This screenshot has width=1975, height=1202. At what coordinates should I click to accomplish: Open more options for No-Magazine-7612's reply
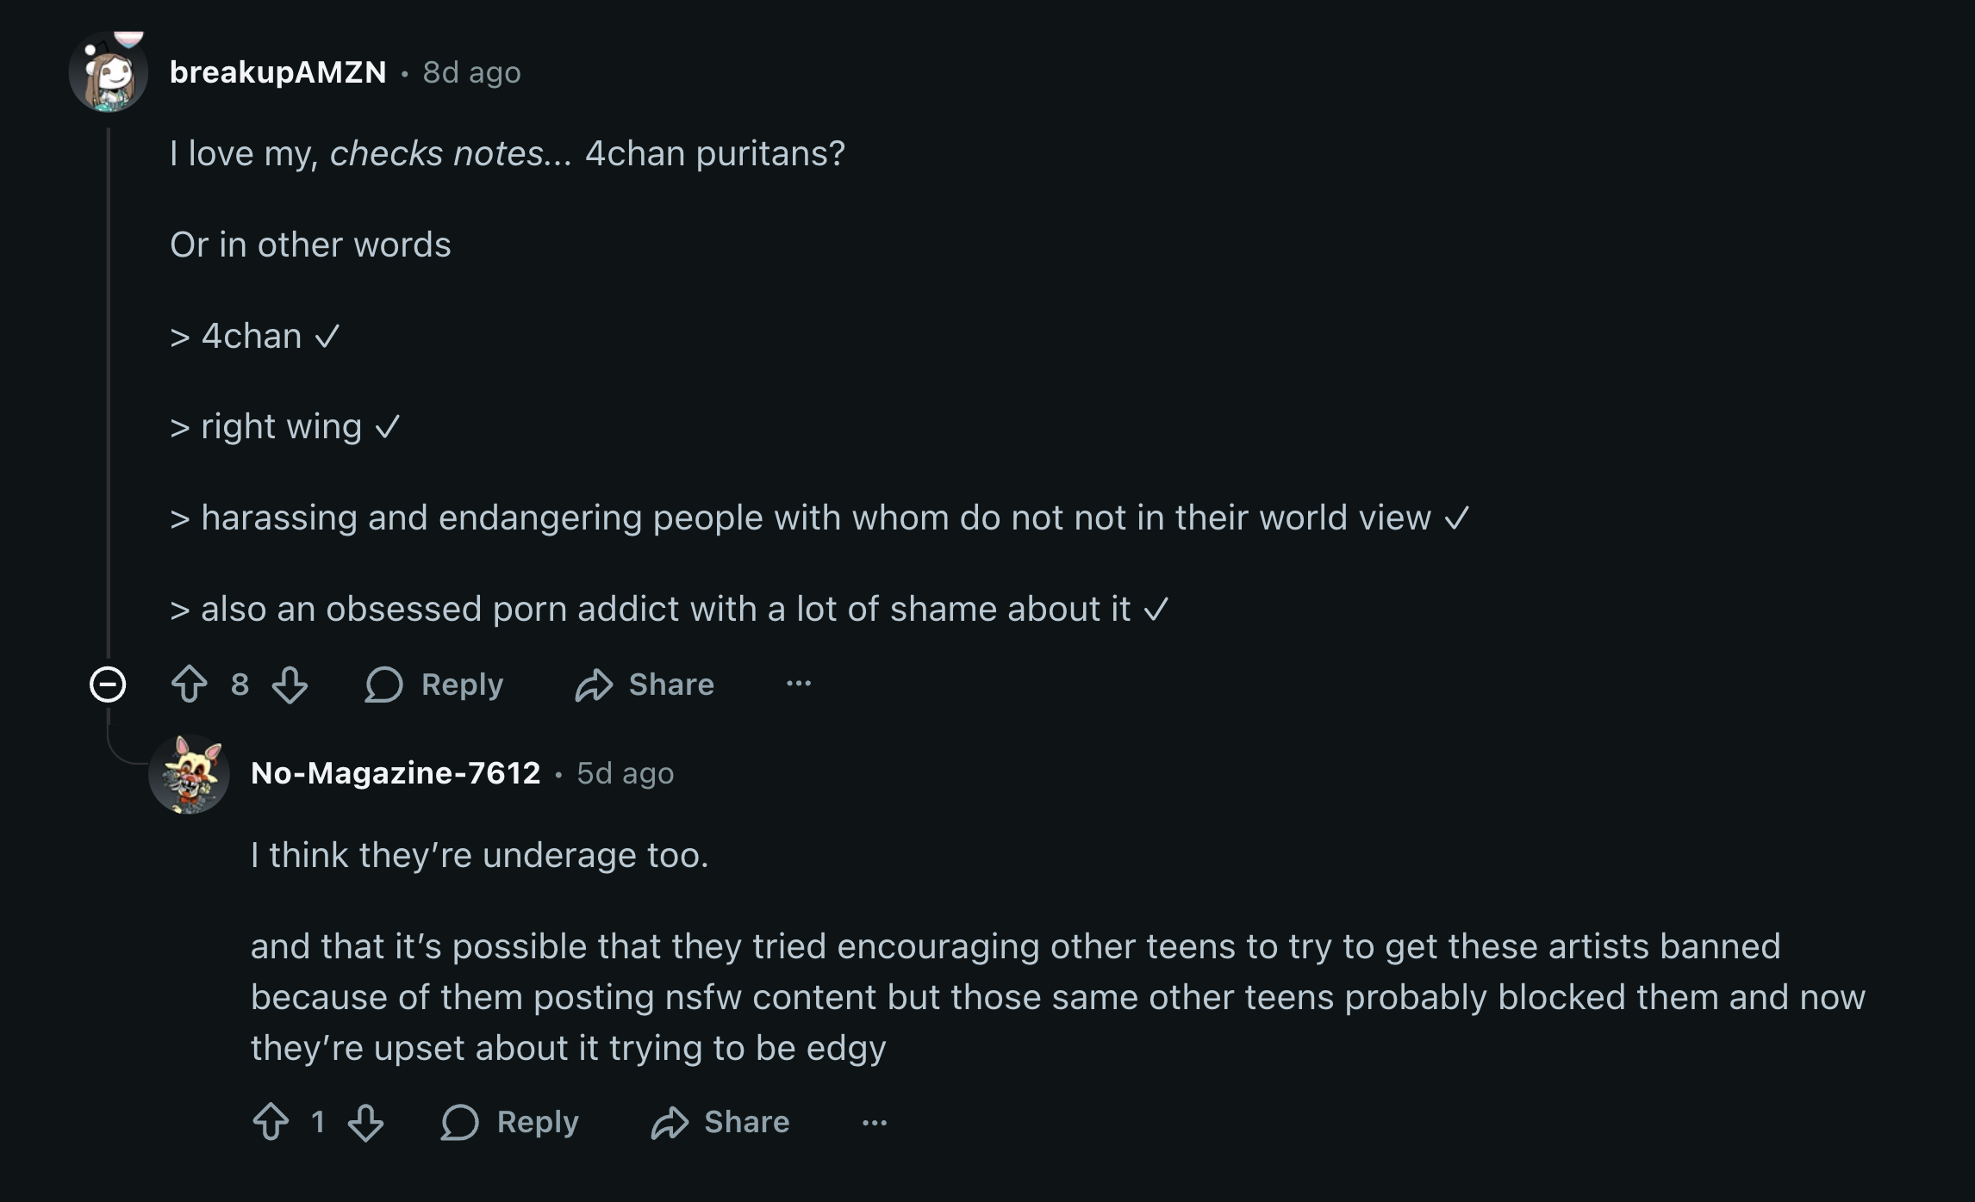(x=875, y=1122)
